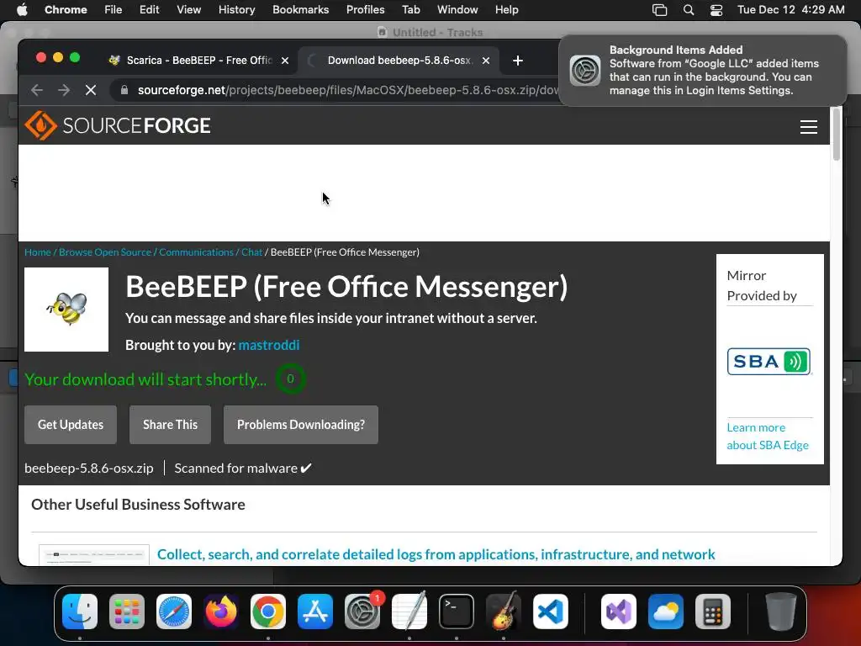Open the History menu
Screen dimensions: 861x646
click(x=236, y=9)
